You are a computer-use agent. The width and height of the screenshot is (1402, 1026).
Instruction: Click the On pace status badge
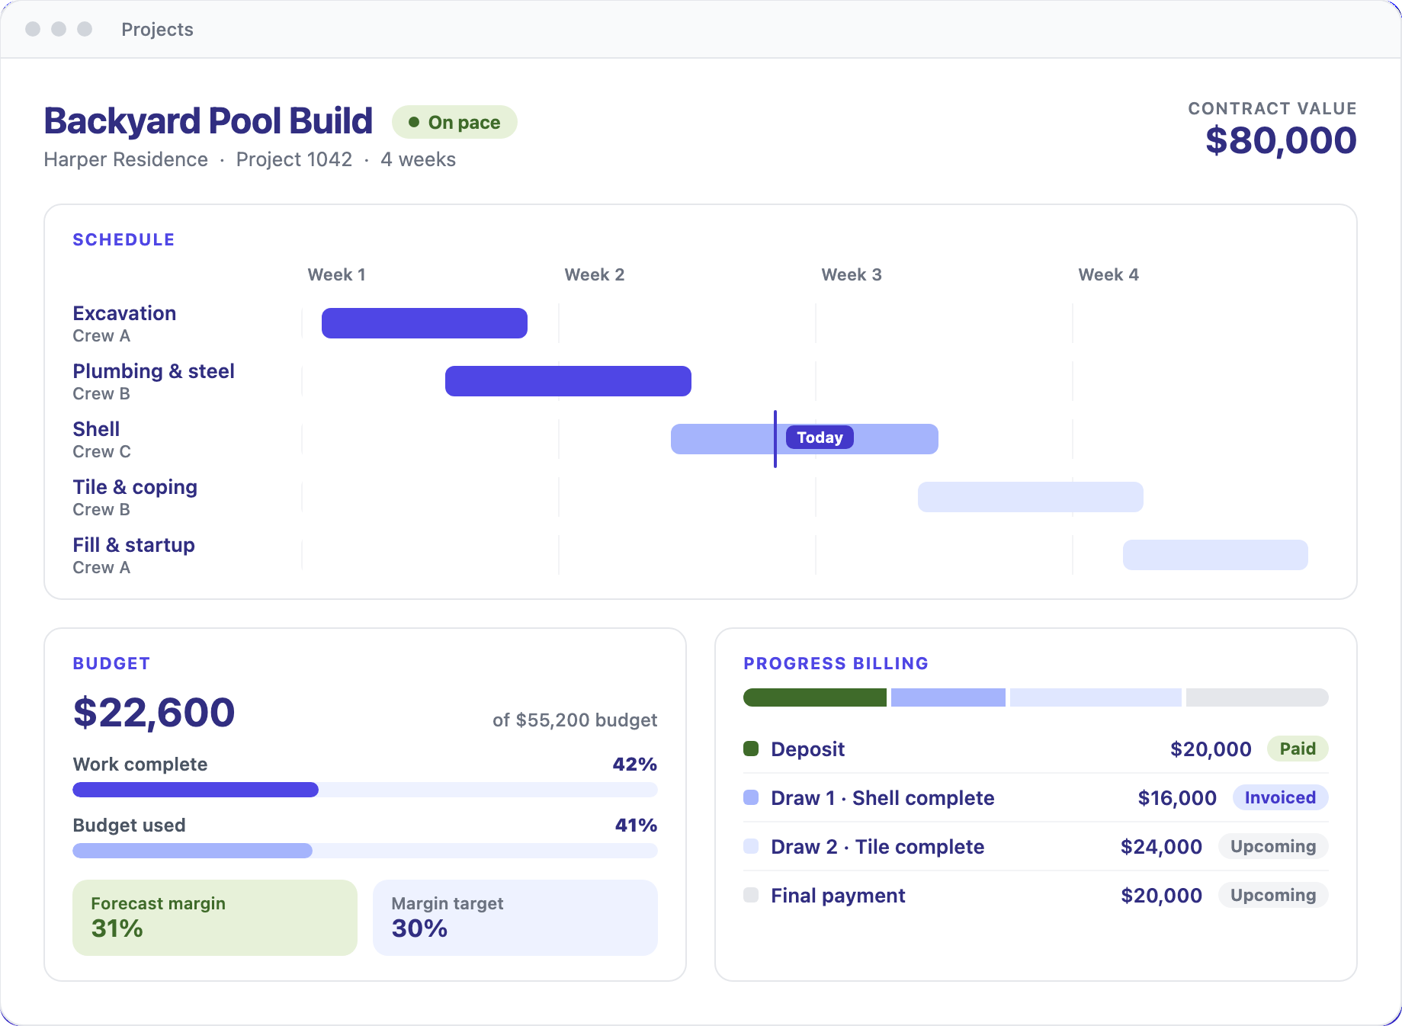click(454, 122)
